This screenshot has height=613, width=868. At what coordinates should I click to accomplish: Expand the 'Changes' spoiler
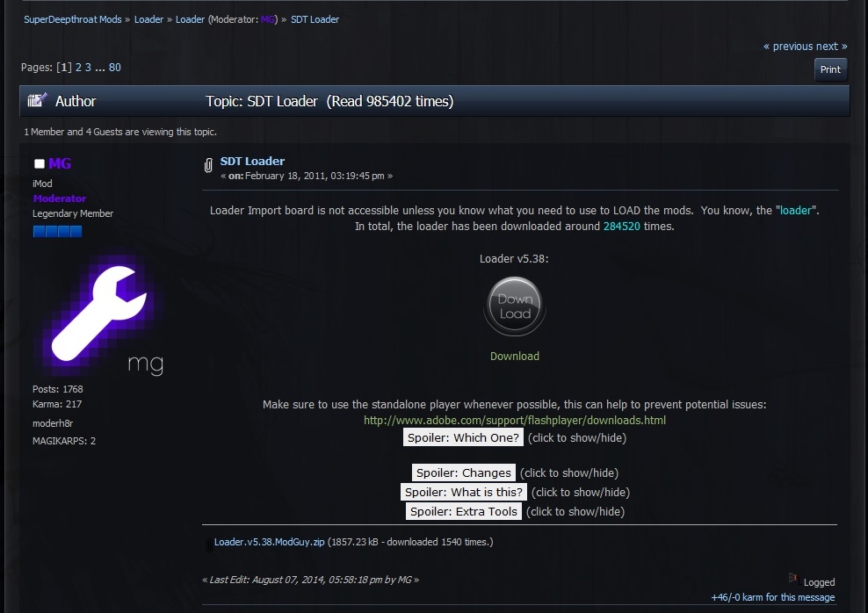pyautogui.click(x=463, y=472)
